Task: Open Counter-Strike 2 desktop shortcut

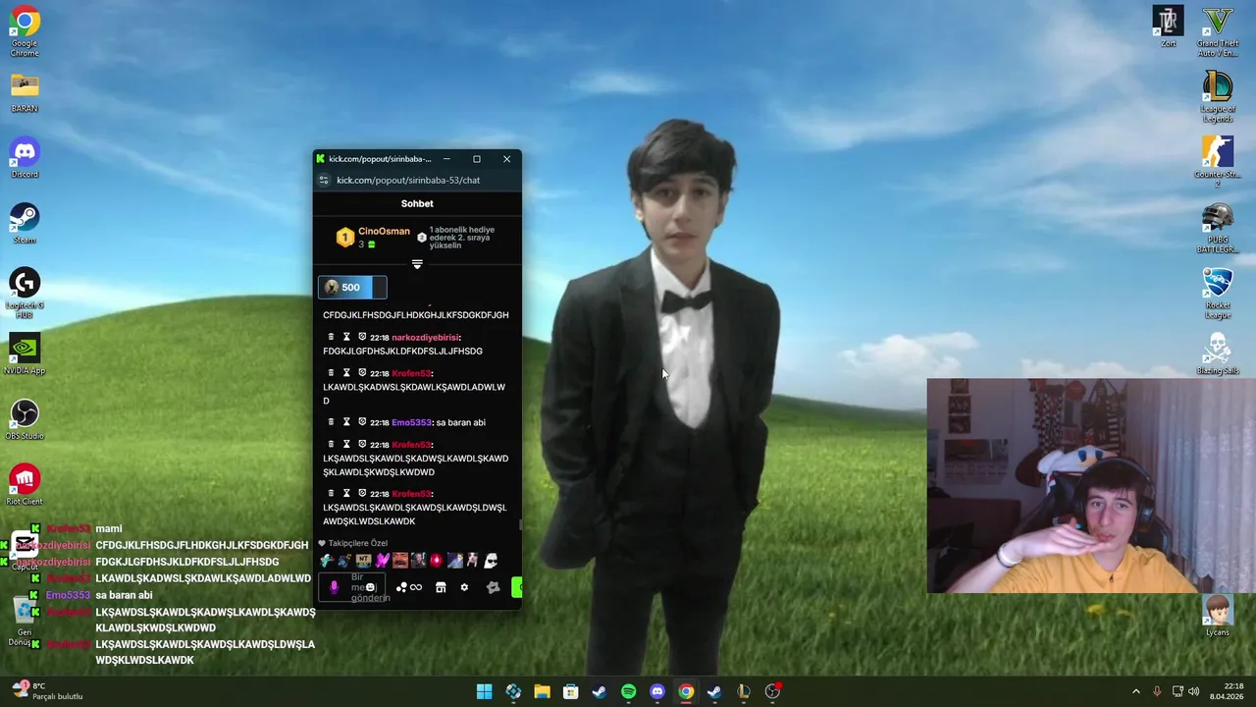Action: click(x=1218, y=162)
